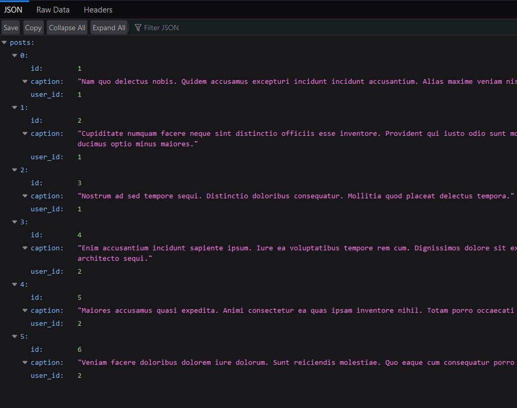Collapse the post 5 node
Screen dimensions: 517x408
[x=15, y=336]
